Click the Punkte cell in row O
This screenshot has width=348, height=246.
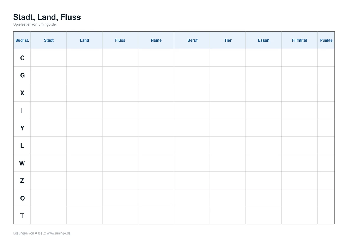coord(326,198)
